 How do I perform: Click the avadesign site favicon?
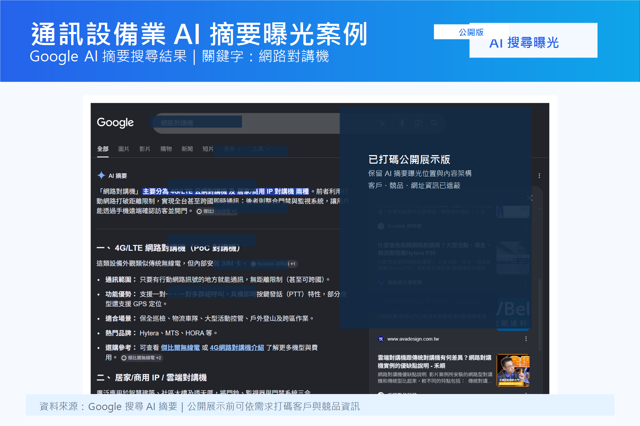(381, 339)
